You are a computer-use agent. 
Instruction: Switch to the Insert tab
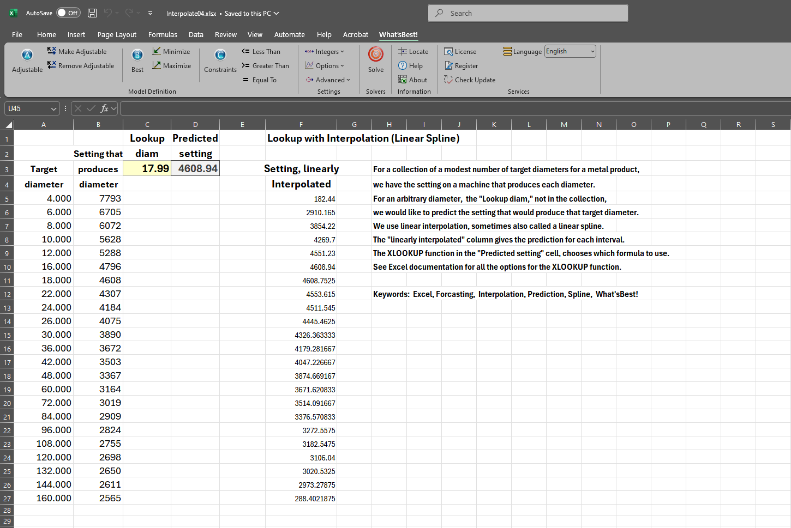76,34
